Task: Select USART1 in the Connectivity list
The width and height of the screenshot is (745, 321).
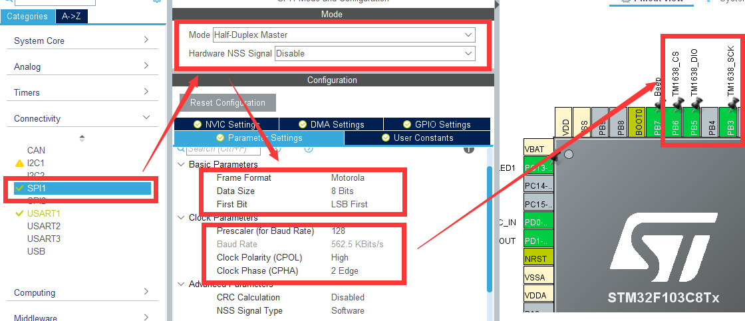Action: [44, 213]
